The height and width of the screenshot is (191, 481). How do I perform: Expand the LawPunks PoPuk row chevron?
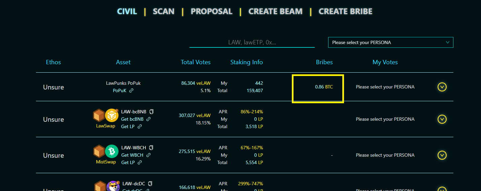442,87
